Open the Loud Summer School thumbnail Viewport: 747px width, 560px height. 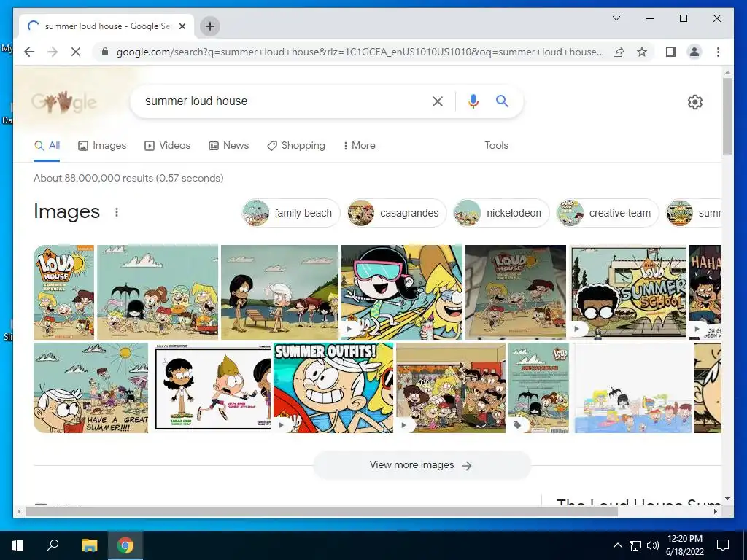(628, 292)
